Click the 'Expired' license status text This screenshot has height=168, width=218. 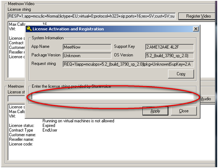click(49, 126)
